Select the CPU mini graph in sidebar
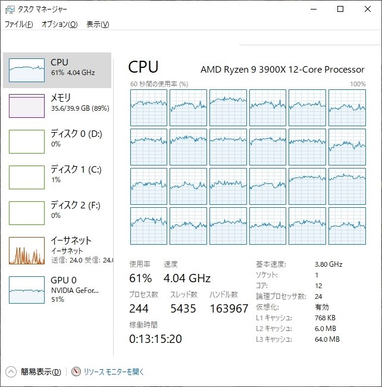The height and width of the screenshot is (387, 382). (x=27, y=70)
